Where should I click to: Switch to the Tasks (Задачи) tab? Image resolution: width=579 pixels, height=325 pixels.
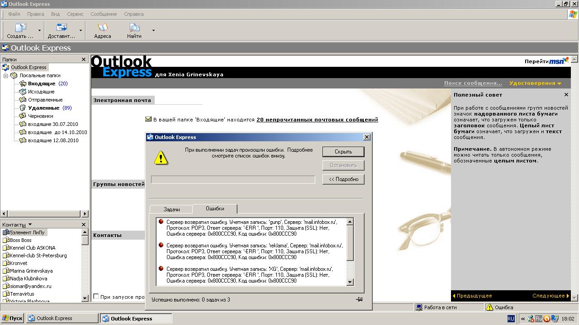point(171,209)
